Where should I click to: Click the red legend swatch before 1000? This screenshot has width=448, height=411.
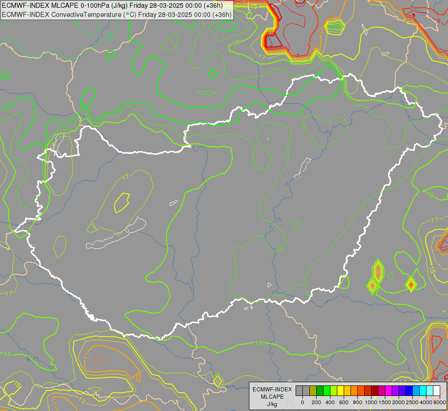pos(368,390)
